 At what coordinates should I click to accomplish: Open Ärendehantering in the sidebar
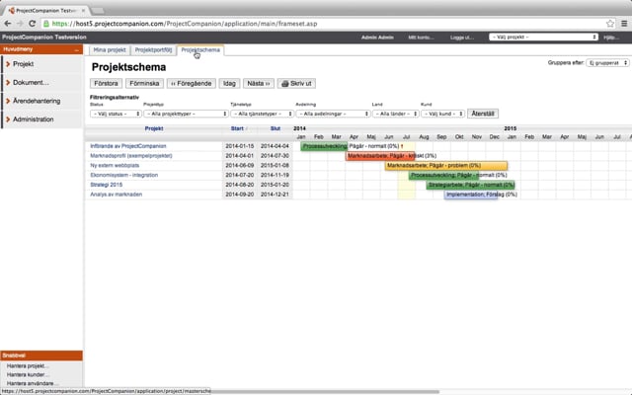coord(41,101)
